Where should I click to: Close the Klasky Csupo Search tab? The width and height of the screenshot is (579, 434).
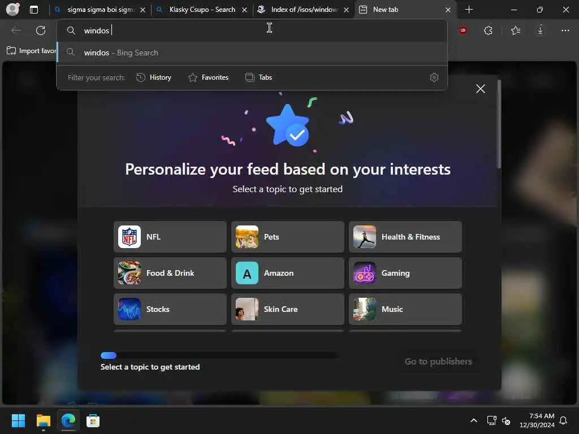pyautogui.click(x=244, y=10)
